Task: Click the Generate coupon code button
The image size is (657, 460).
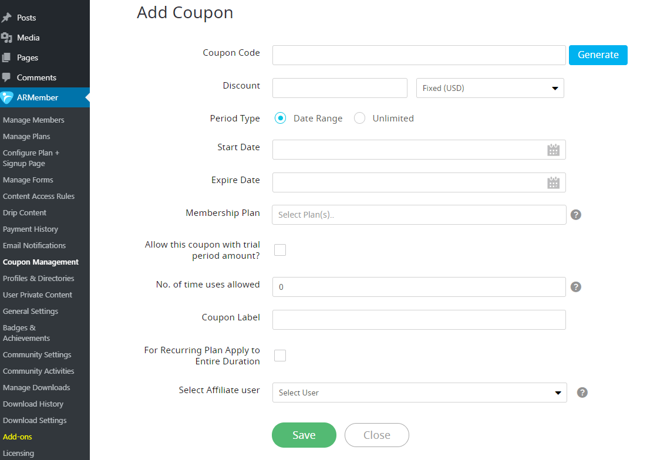Action: coord(598,55)
